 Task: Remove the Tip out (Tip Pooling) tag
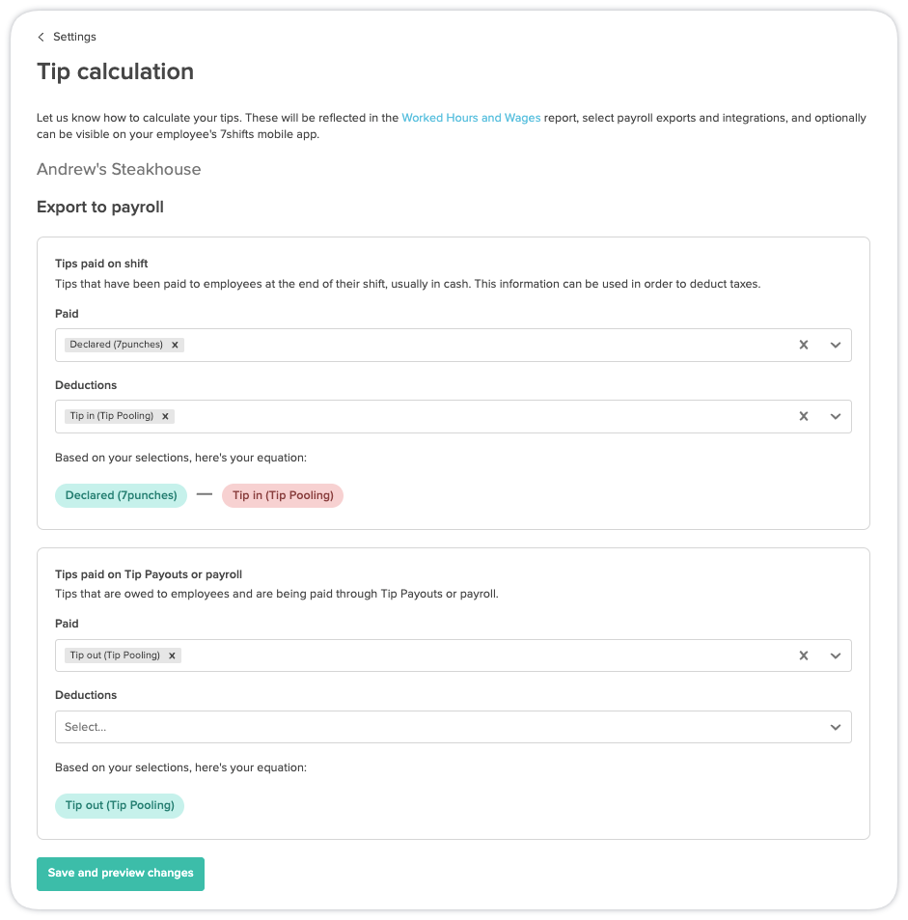coord(172,655)
